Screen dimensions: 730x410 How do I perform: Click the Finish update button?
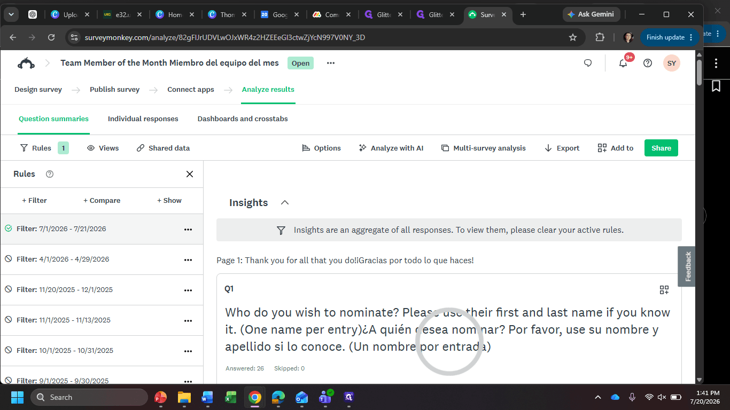tap(670, 37)
